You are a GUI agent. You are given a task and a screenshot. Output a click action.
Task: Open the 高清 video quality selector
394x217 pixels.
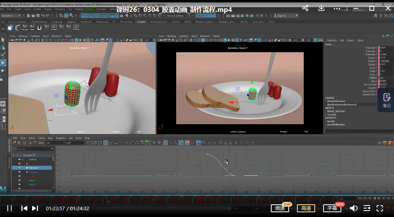click(306, 208)
